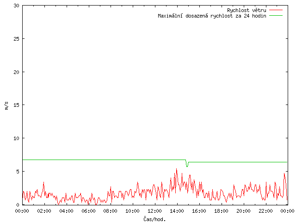296x222 pixels.
Task: Click the 04:00 time label
Action: click(66, 211)
